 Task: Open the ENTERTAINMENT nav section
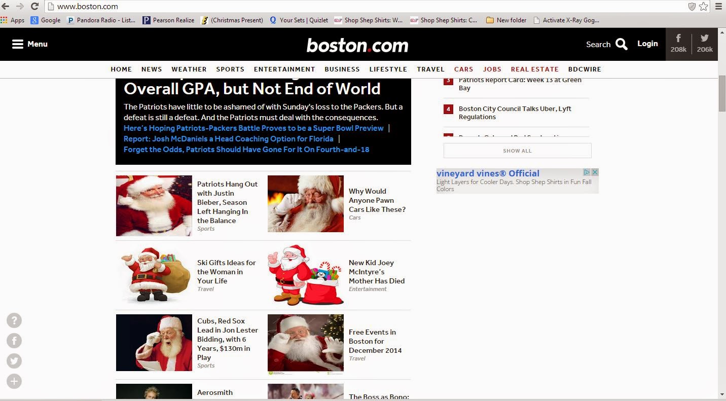pos(284,69)
